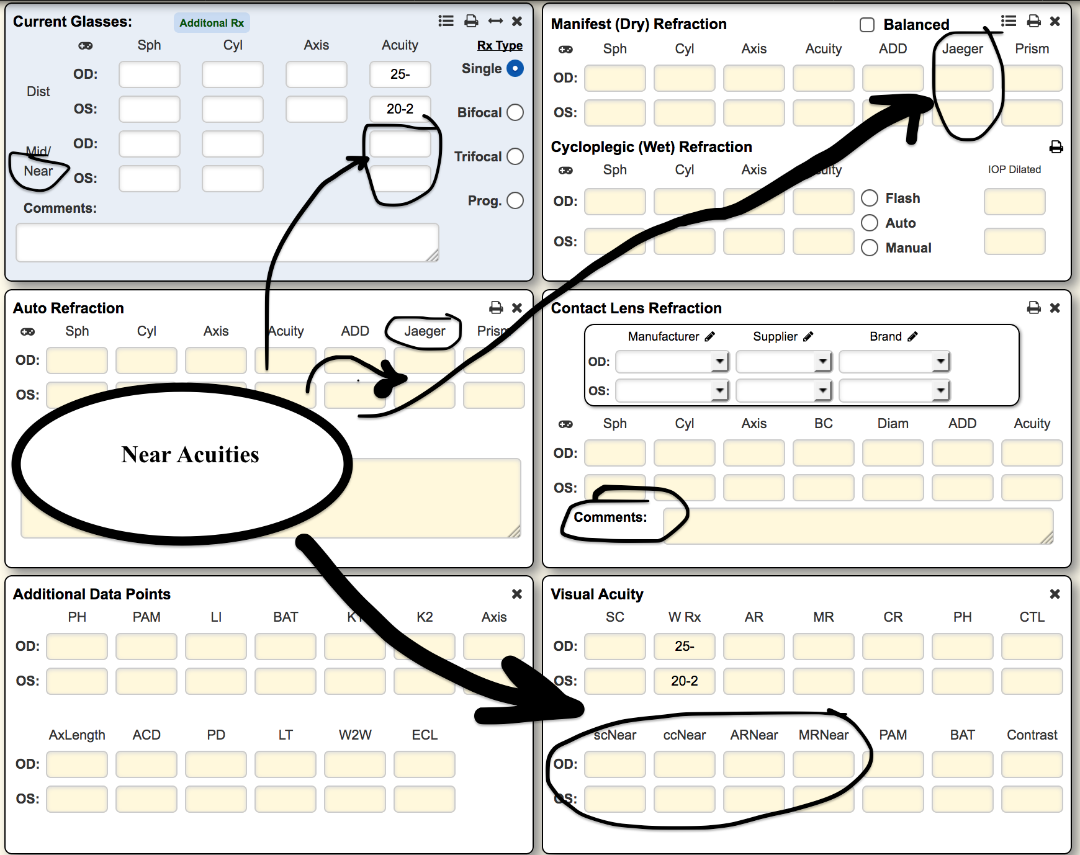
Task: Click the horizontal arrows icon in Current Glasses
Action: click(x=495, y=21)
